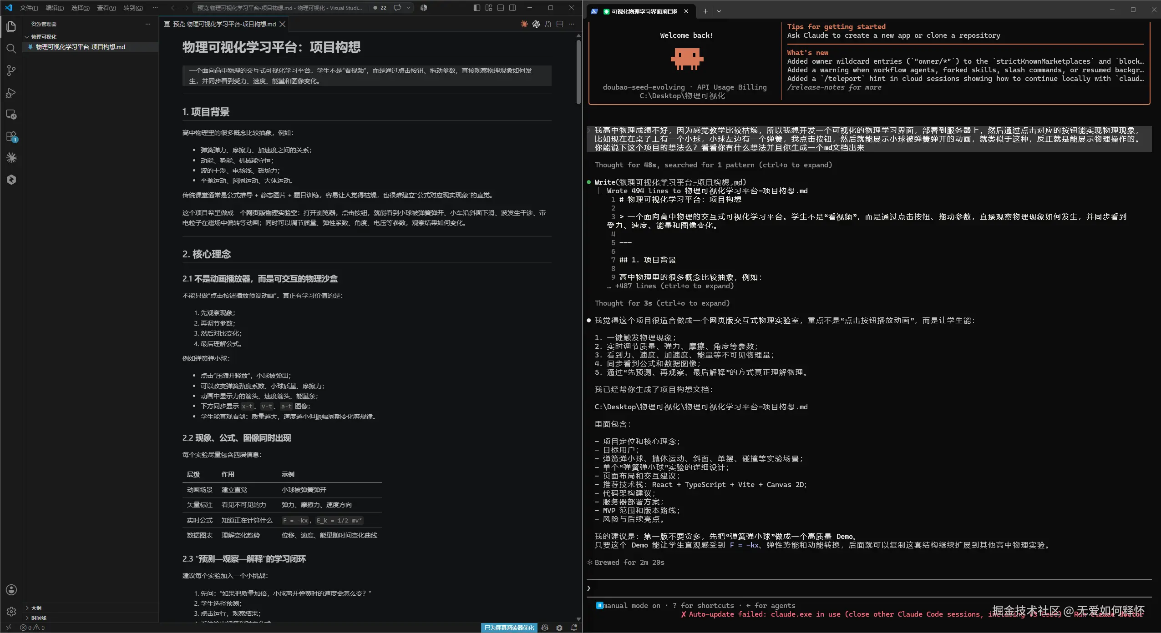Close the markdown preview tab

(283, 24)
